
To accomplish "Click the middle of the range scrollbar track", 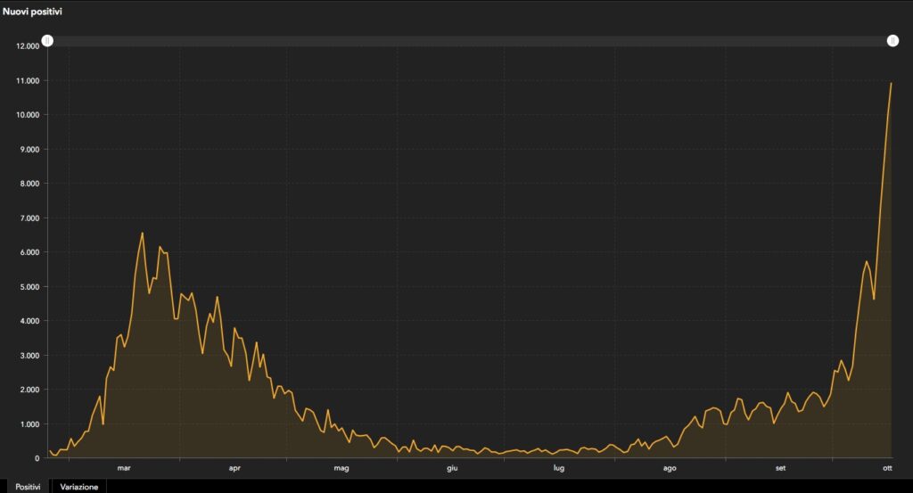I will coord(470,41).
